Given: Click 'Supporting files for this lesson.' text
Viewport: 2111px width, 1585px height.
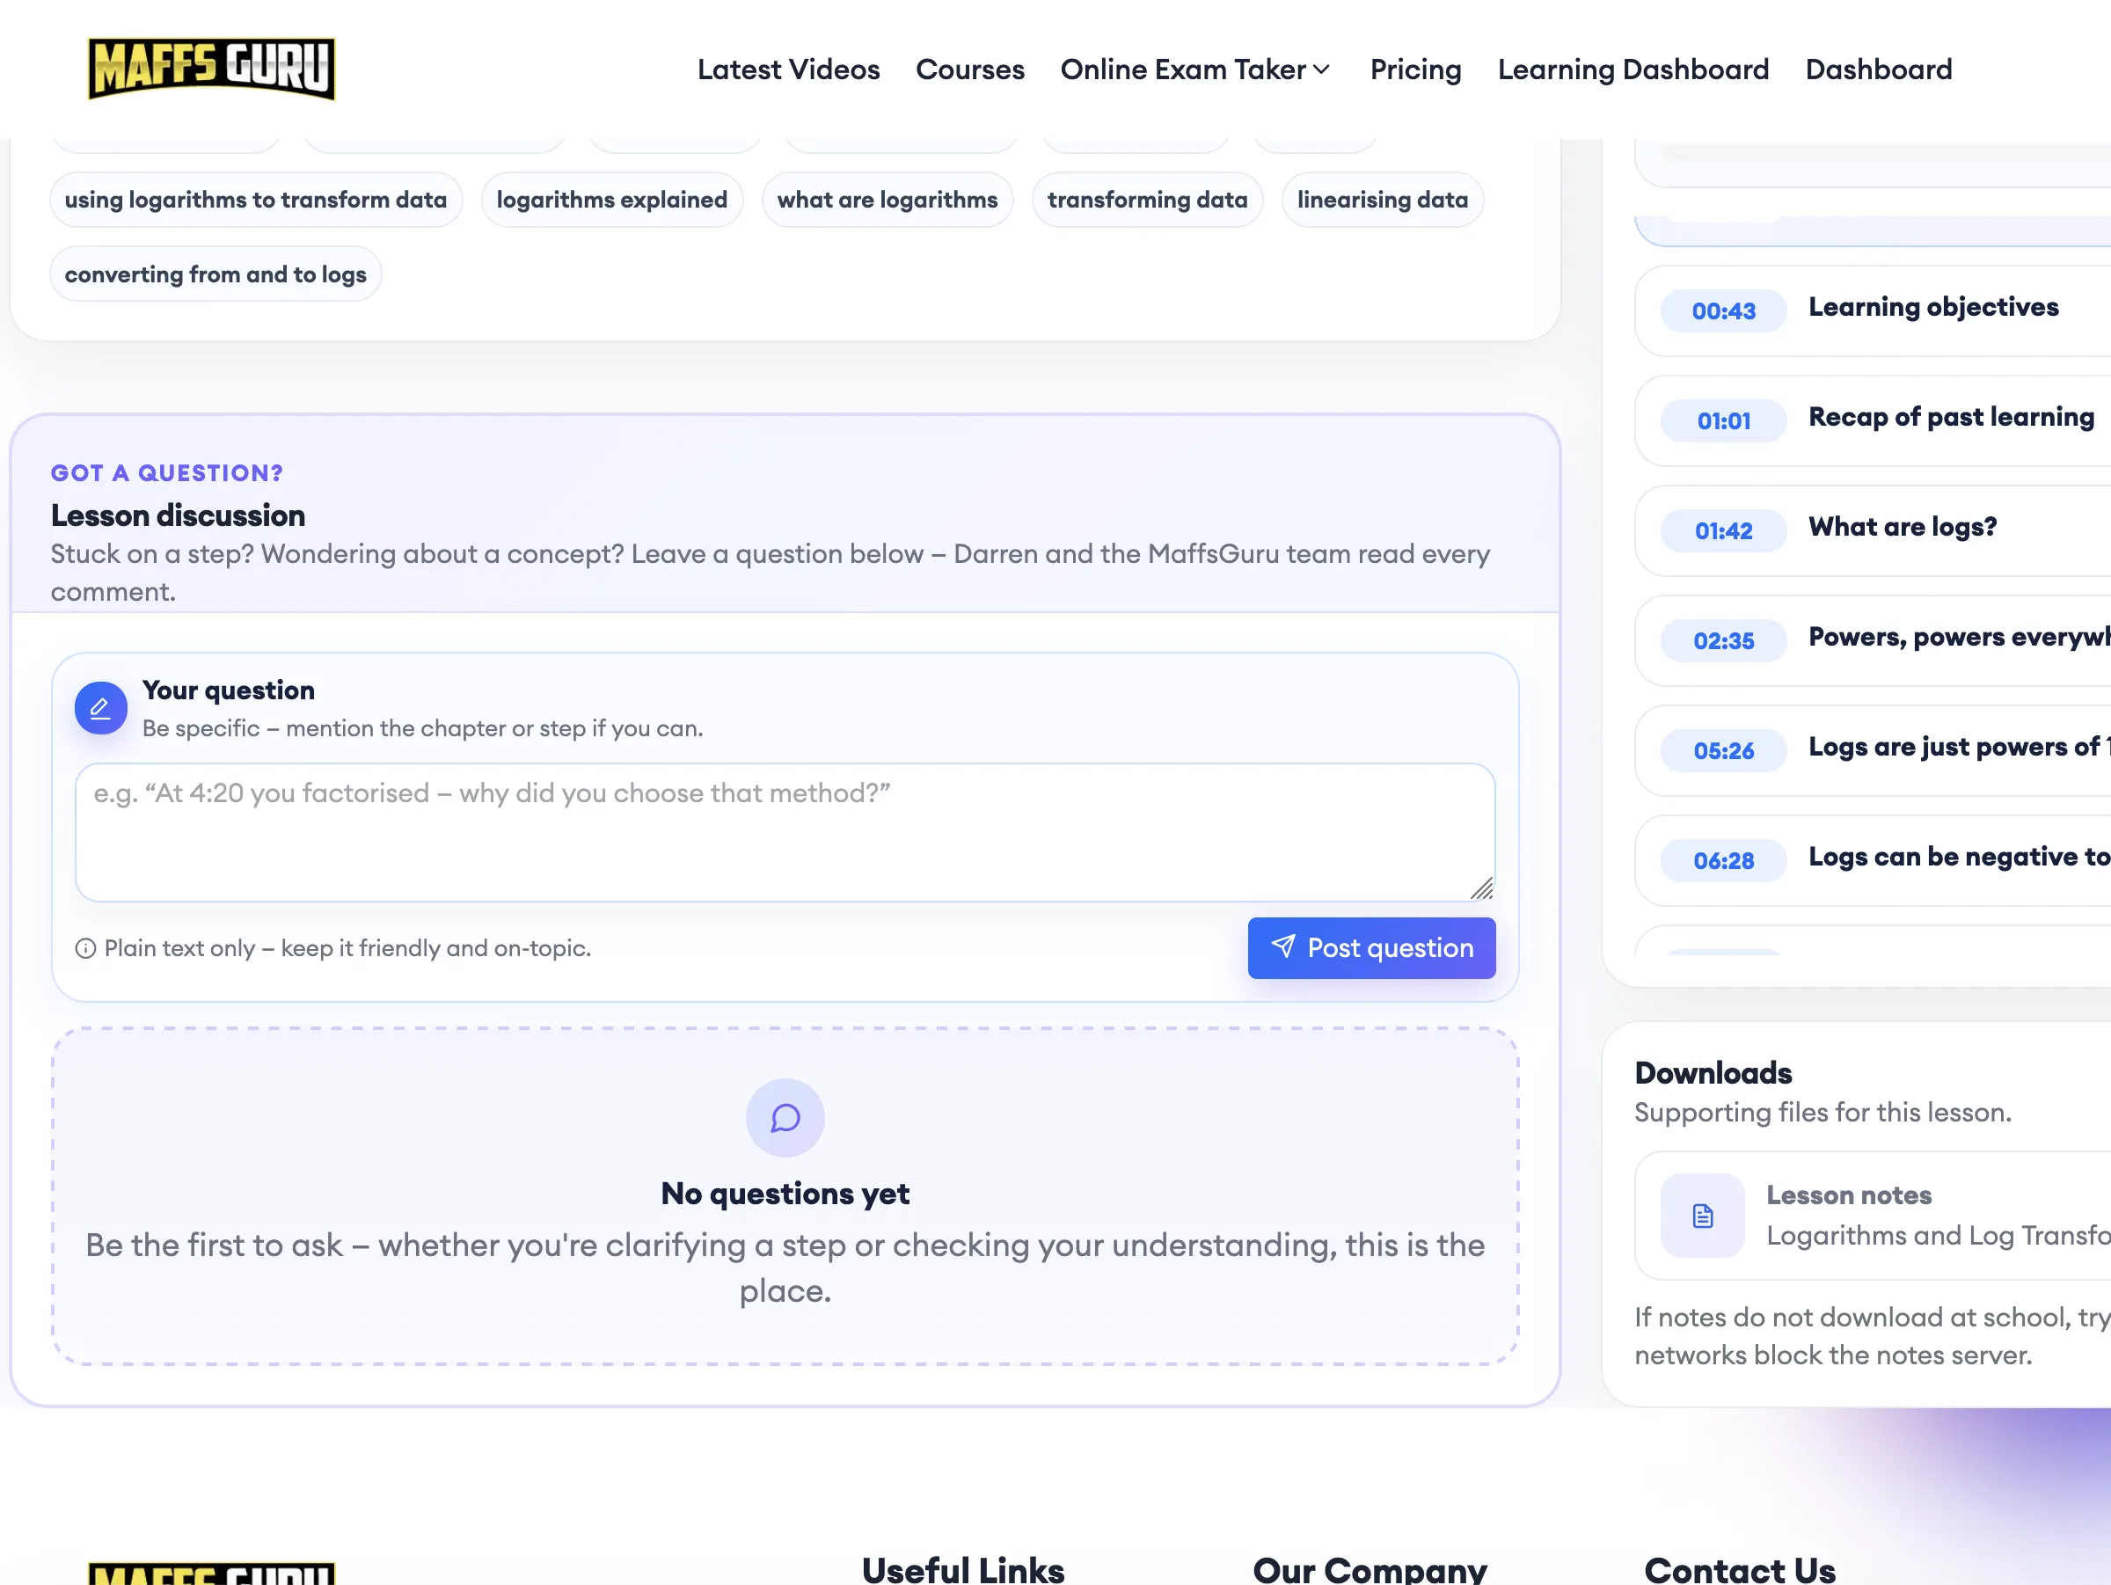Looking at the screenshot, I should (x=1822, y=1112).
